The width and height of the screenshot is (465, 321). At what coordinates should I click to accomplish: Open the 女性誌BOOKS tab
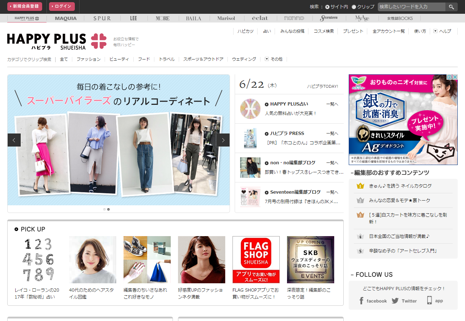click(400, 18)
